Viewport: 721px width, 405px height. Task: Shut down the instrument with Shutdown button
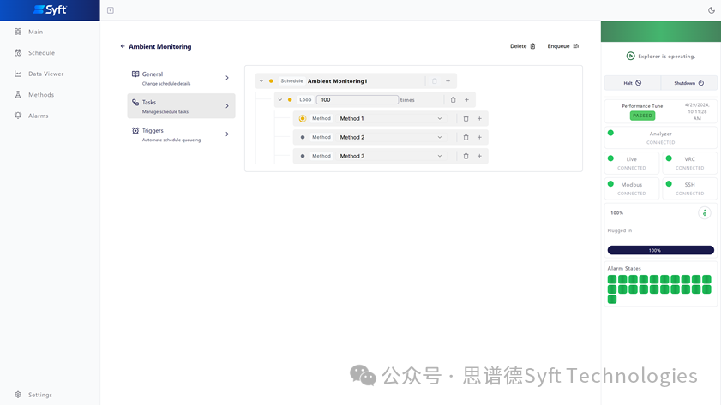tap(688, 83)
